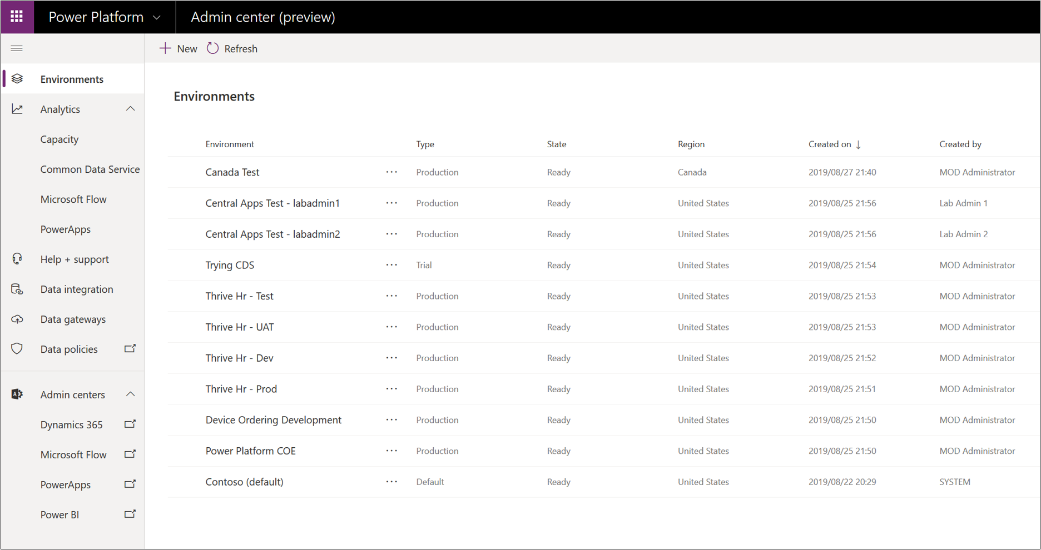Open Microsoft Flow admin center external icon
The width and height of the screenshot is (1041, 550).
[130, 454]
